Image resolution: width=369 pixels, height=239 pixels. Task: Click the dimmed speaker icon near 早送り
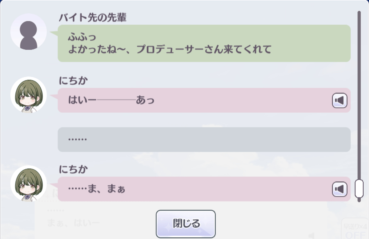(x=311, y=235)
